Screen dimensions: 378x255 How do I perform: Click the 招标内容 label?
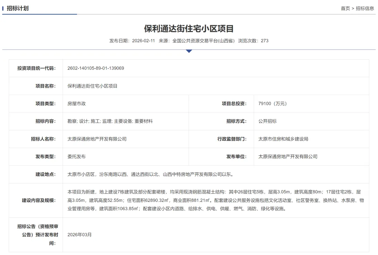pyautogui.click(x=45, y=121)
